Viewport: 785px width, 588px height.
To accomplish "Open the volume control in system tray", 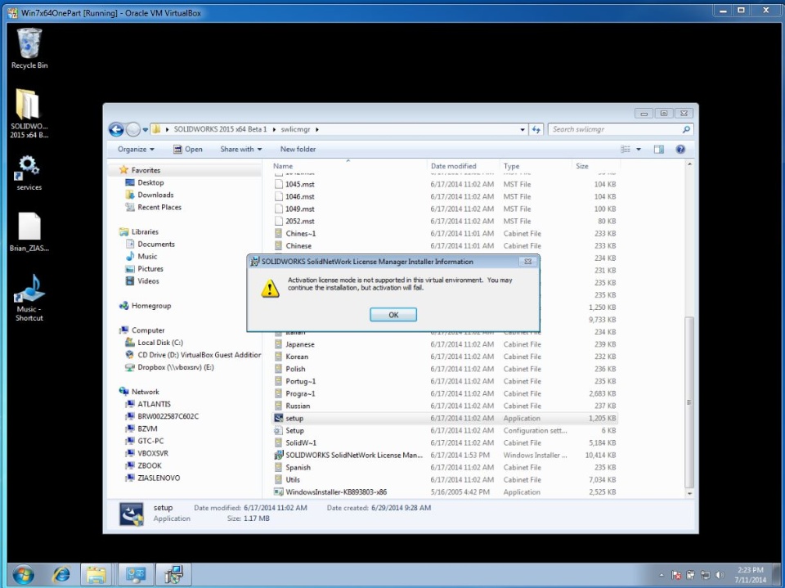I will point(720,575).
